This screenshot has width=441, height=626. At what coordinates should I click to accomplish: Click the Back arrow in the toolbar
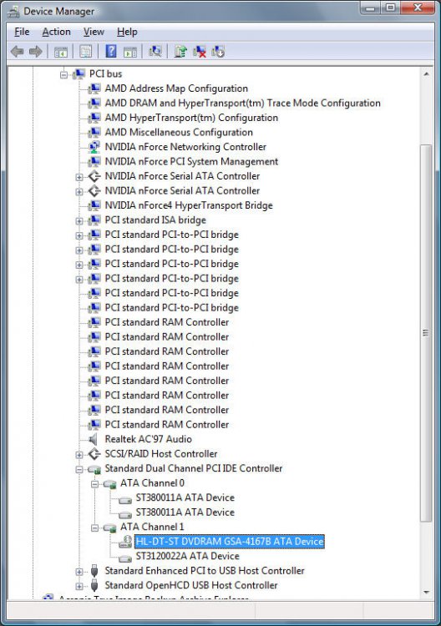click(x=18, y=52)
